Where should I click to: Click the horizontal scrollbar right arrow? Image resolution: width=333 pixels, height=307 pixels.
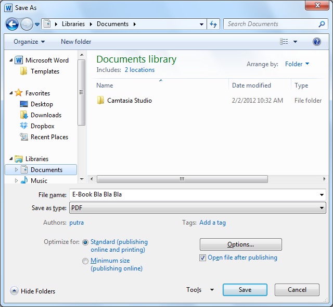pos(324,179)
